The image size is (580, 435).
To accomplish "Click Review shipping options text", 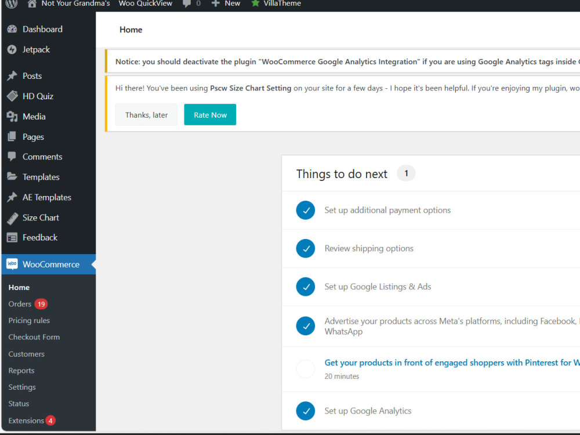I will click(x=369, y=248).
